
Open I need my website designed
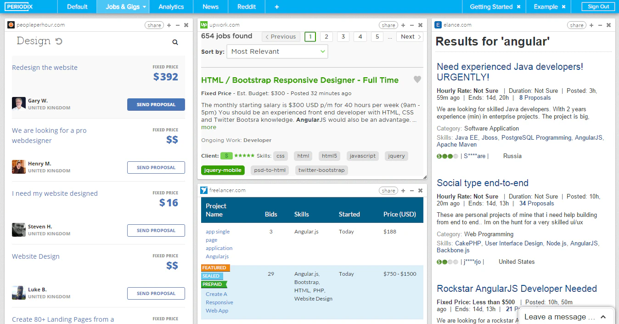[x=55, y=193]
